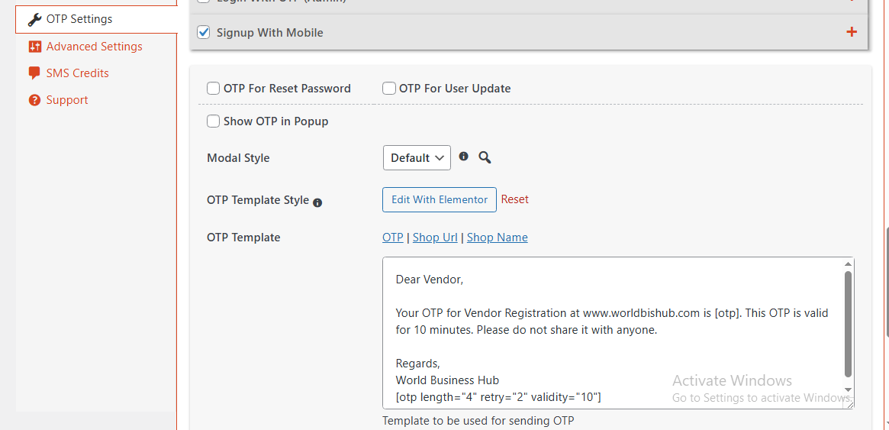889x430 pixels.
Task: Click the Reset link for template style
Action: click(x=515, y=199)
